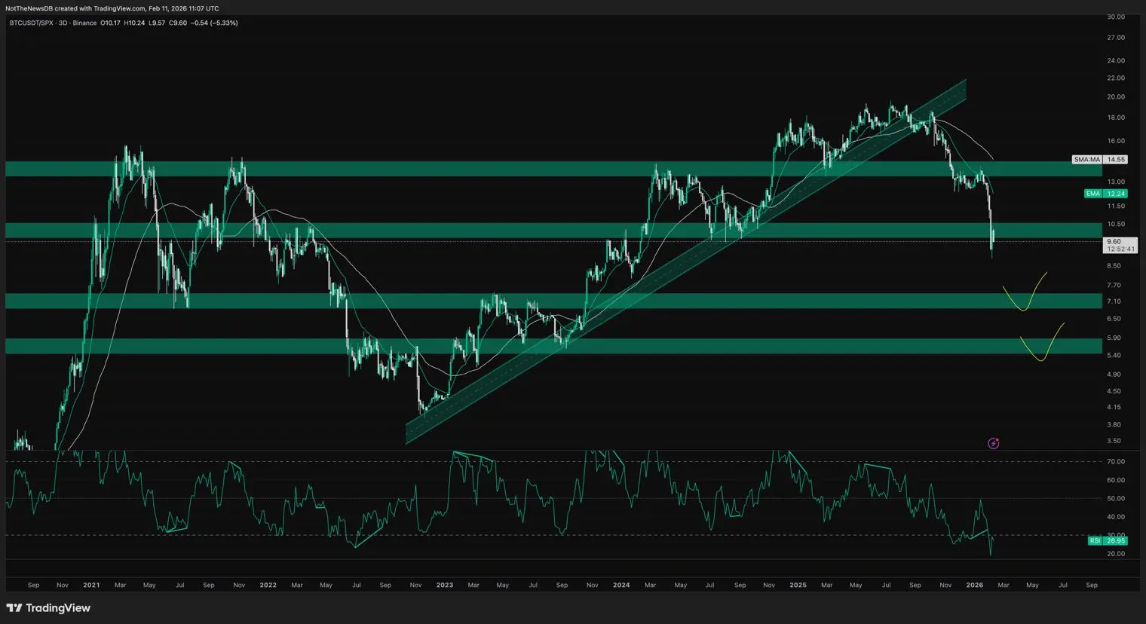Screen dimensions: 1146x624
Task: Click the 10.50 price scale label
Action: 1116,224
